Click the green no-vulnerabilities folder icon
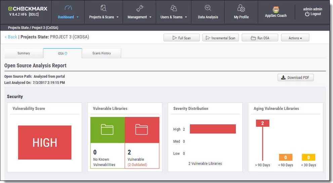The width and height of the screenshot is (333, 183). point(107,129)
